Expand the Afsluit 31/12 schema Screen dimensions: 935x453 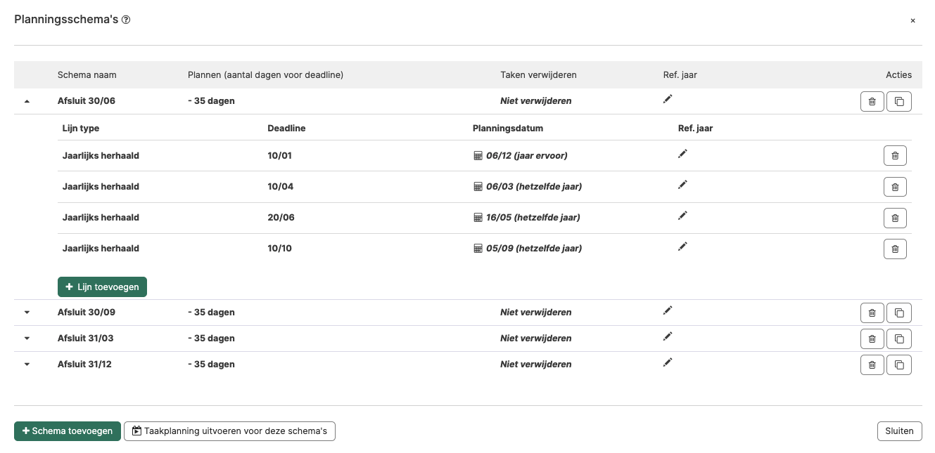coord(27,365)
